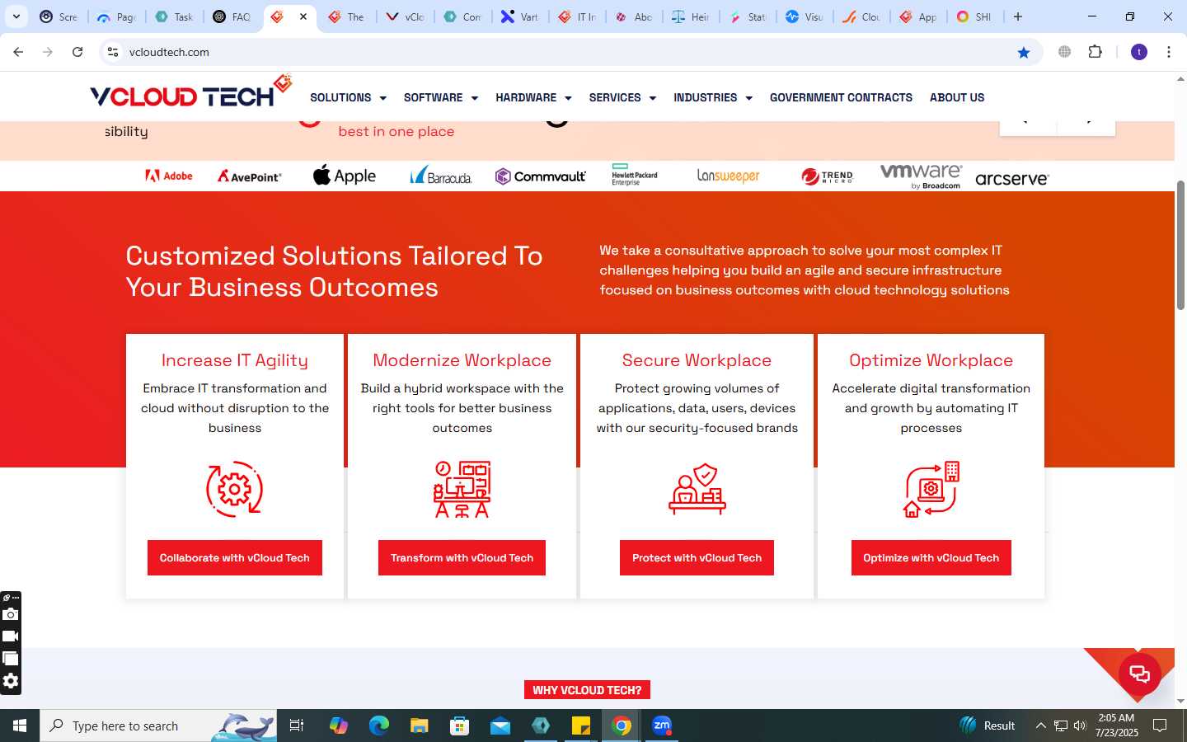Open the Lansweeper brand logo
Image resolution: width=1187 pixels, height=742 pixels.
728,176
